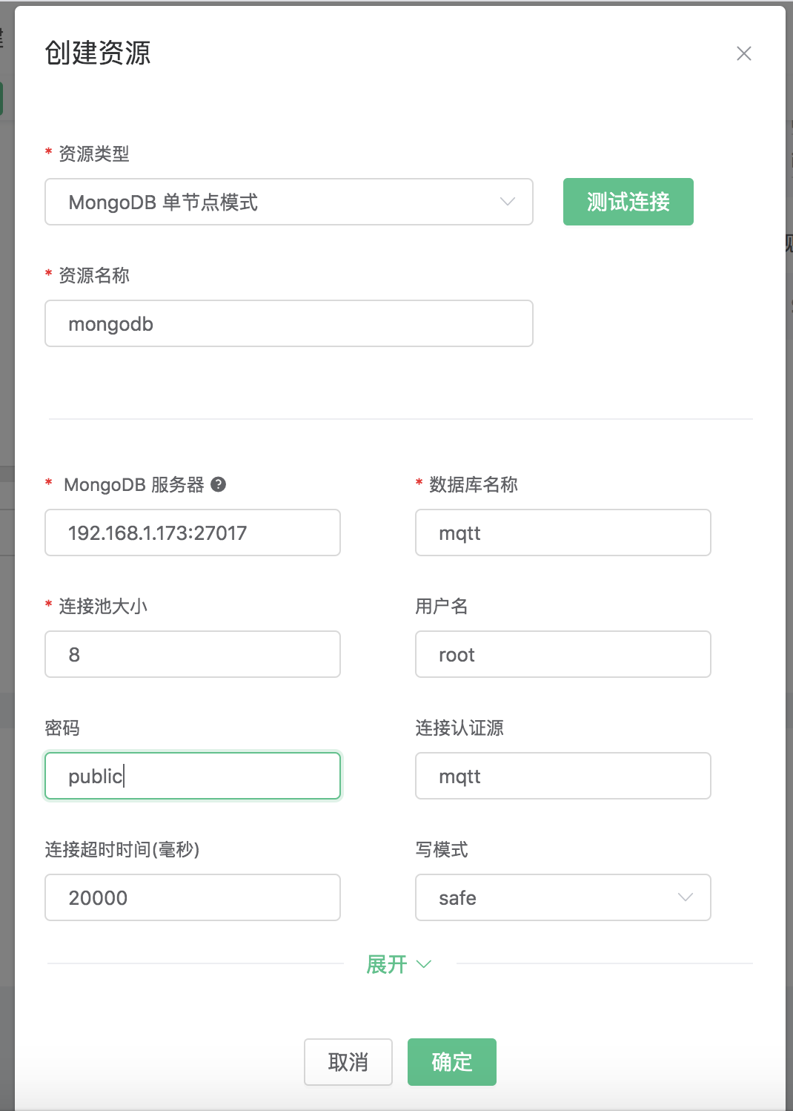Click the 连接超时时间 field showing 20000

(x=193, y=897)
